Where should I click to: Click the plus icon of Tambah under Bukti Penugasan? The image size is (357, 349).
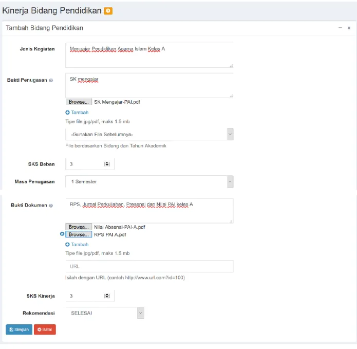click(x=67, y=113)
